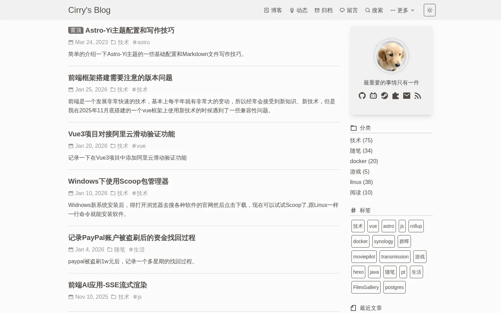This screenshot has height=313, width=501.
Task: Select category 技术 (75)
Action: pyautogui.click(x=361, y=140)
